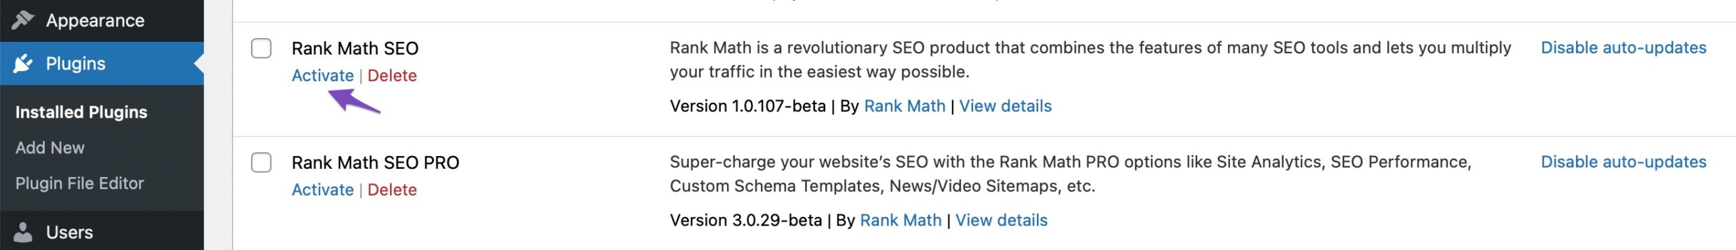Image resolution: width=1736 pixels, height=250 pixels.
Task: View details for Rank Math SEO PRO
Action: click(1002, 220)
